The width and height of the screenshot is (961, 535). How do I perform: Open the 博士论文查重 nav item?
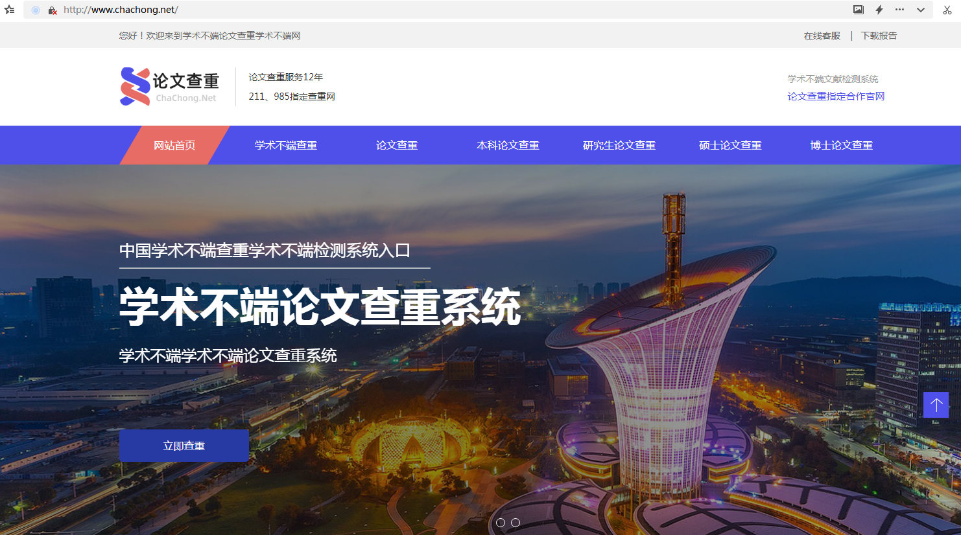point(842,145)
